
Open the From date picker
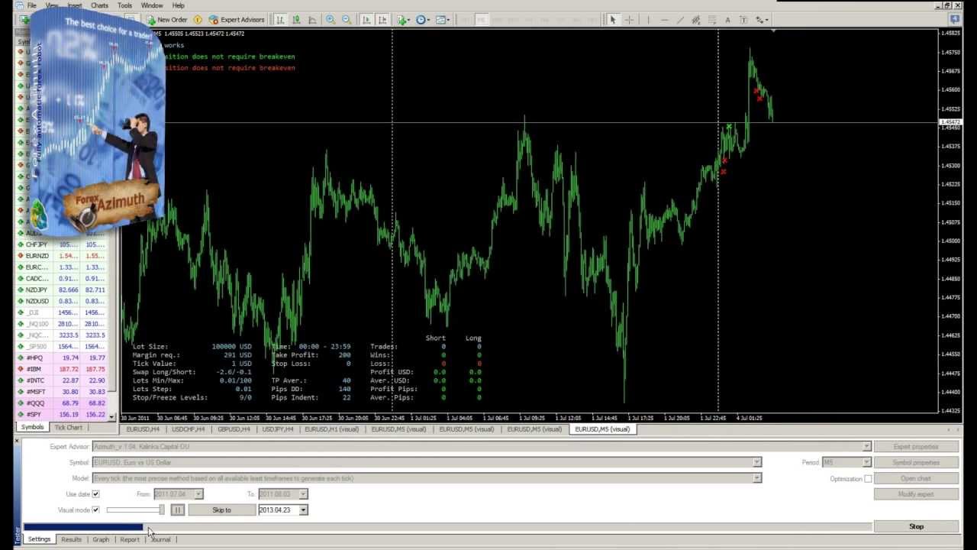tap(198, 494)
